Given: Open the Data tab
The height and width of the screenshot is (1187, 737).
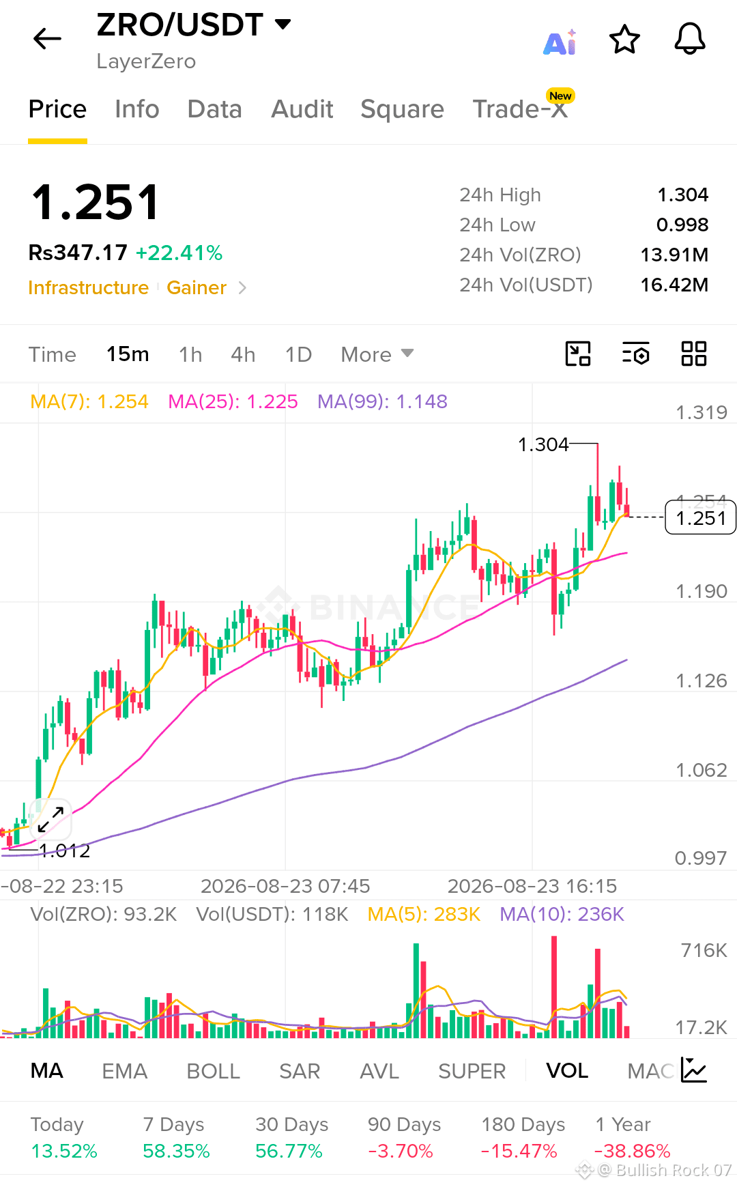Looking at the screenshot, I should [215, 109].
